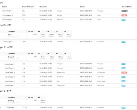Click the Sent badge for Cruise Target 5
The height and width of the screenshot is (110, 137).
pos(123,20)
